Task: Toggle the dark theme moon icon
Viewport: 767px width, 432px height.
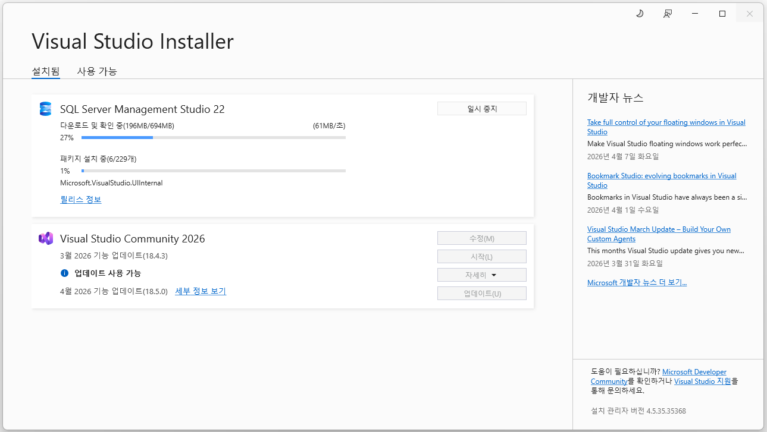Action: pyautogui.click(x=640, y=14)
